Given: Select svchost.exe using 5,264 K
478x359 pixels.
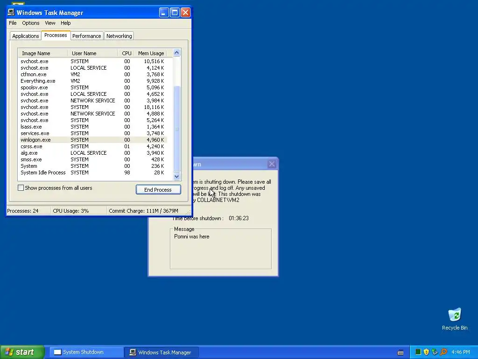Looking at the screenshot, I should click(x=93, y=120).
